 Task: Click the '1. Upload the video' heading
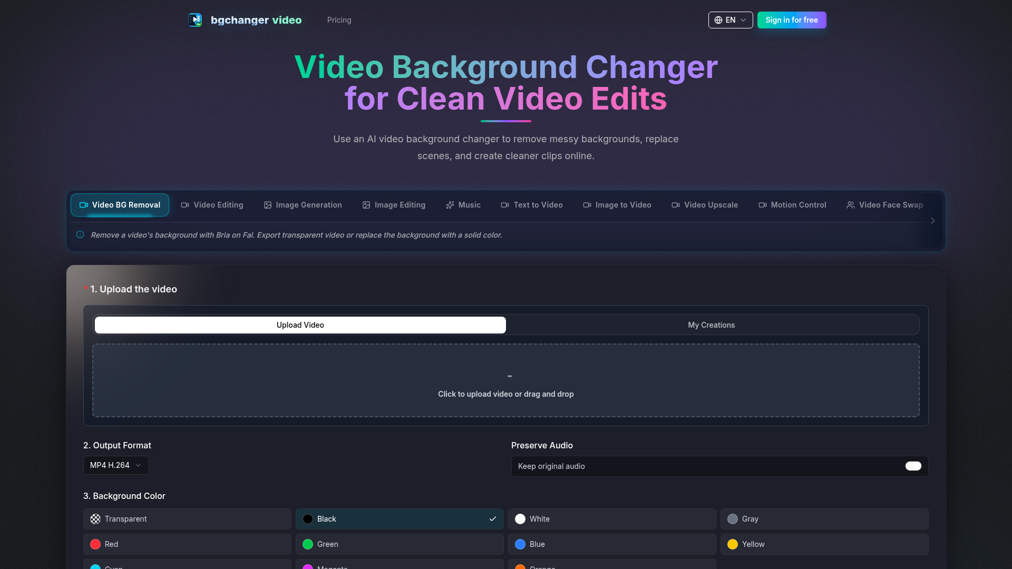133,289
